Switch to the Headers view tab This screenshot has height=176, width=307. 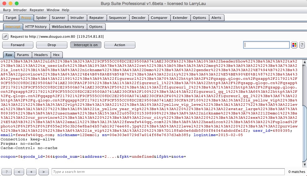[41, 55]
